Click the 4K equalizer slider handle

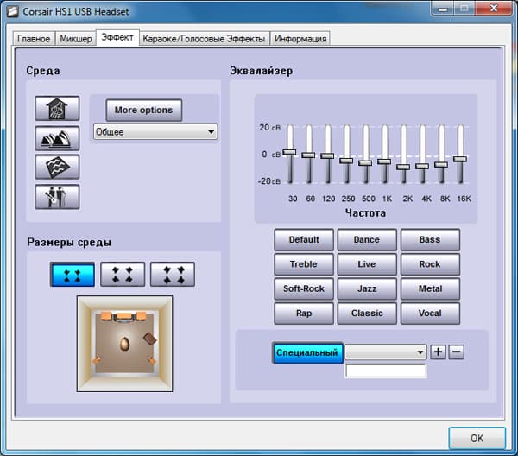click(422, 166)
